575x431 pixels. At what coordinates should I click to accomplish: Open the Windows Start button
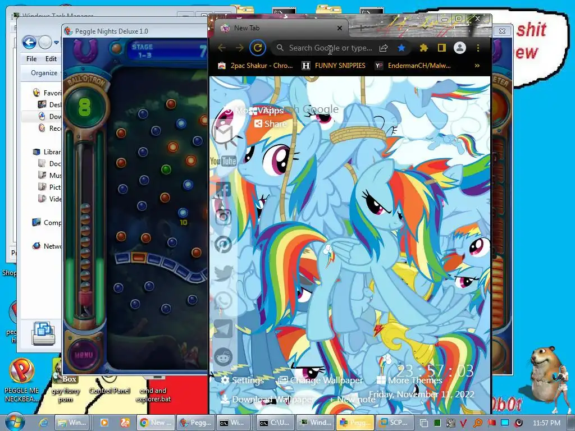tap(15, 422)
